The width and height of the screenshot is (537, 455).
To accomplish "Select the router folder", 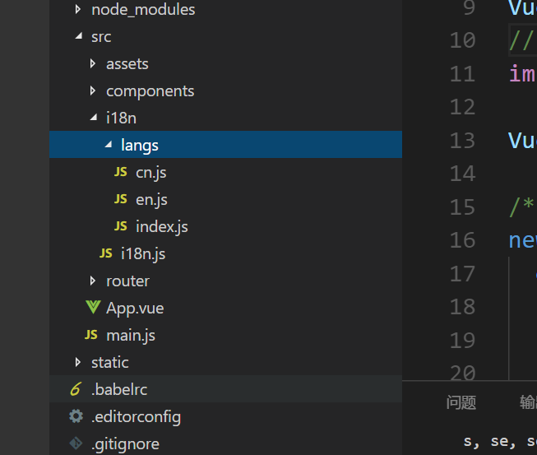I will [127, 281].
